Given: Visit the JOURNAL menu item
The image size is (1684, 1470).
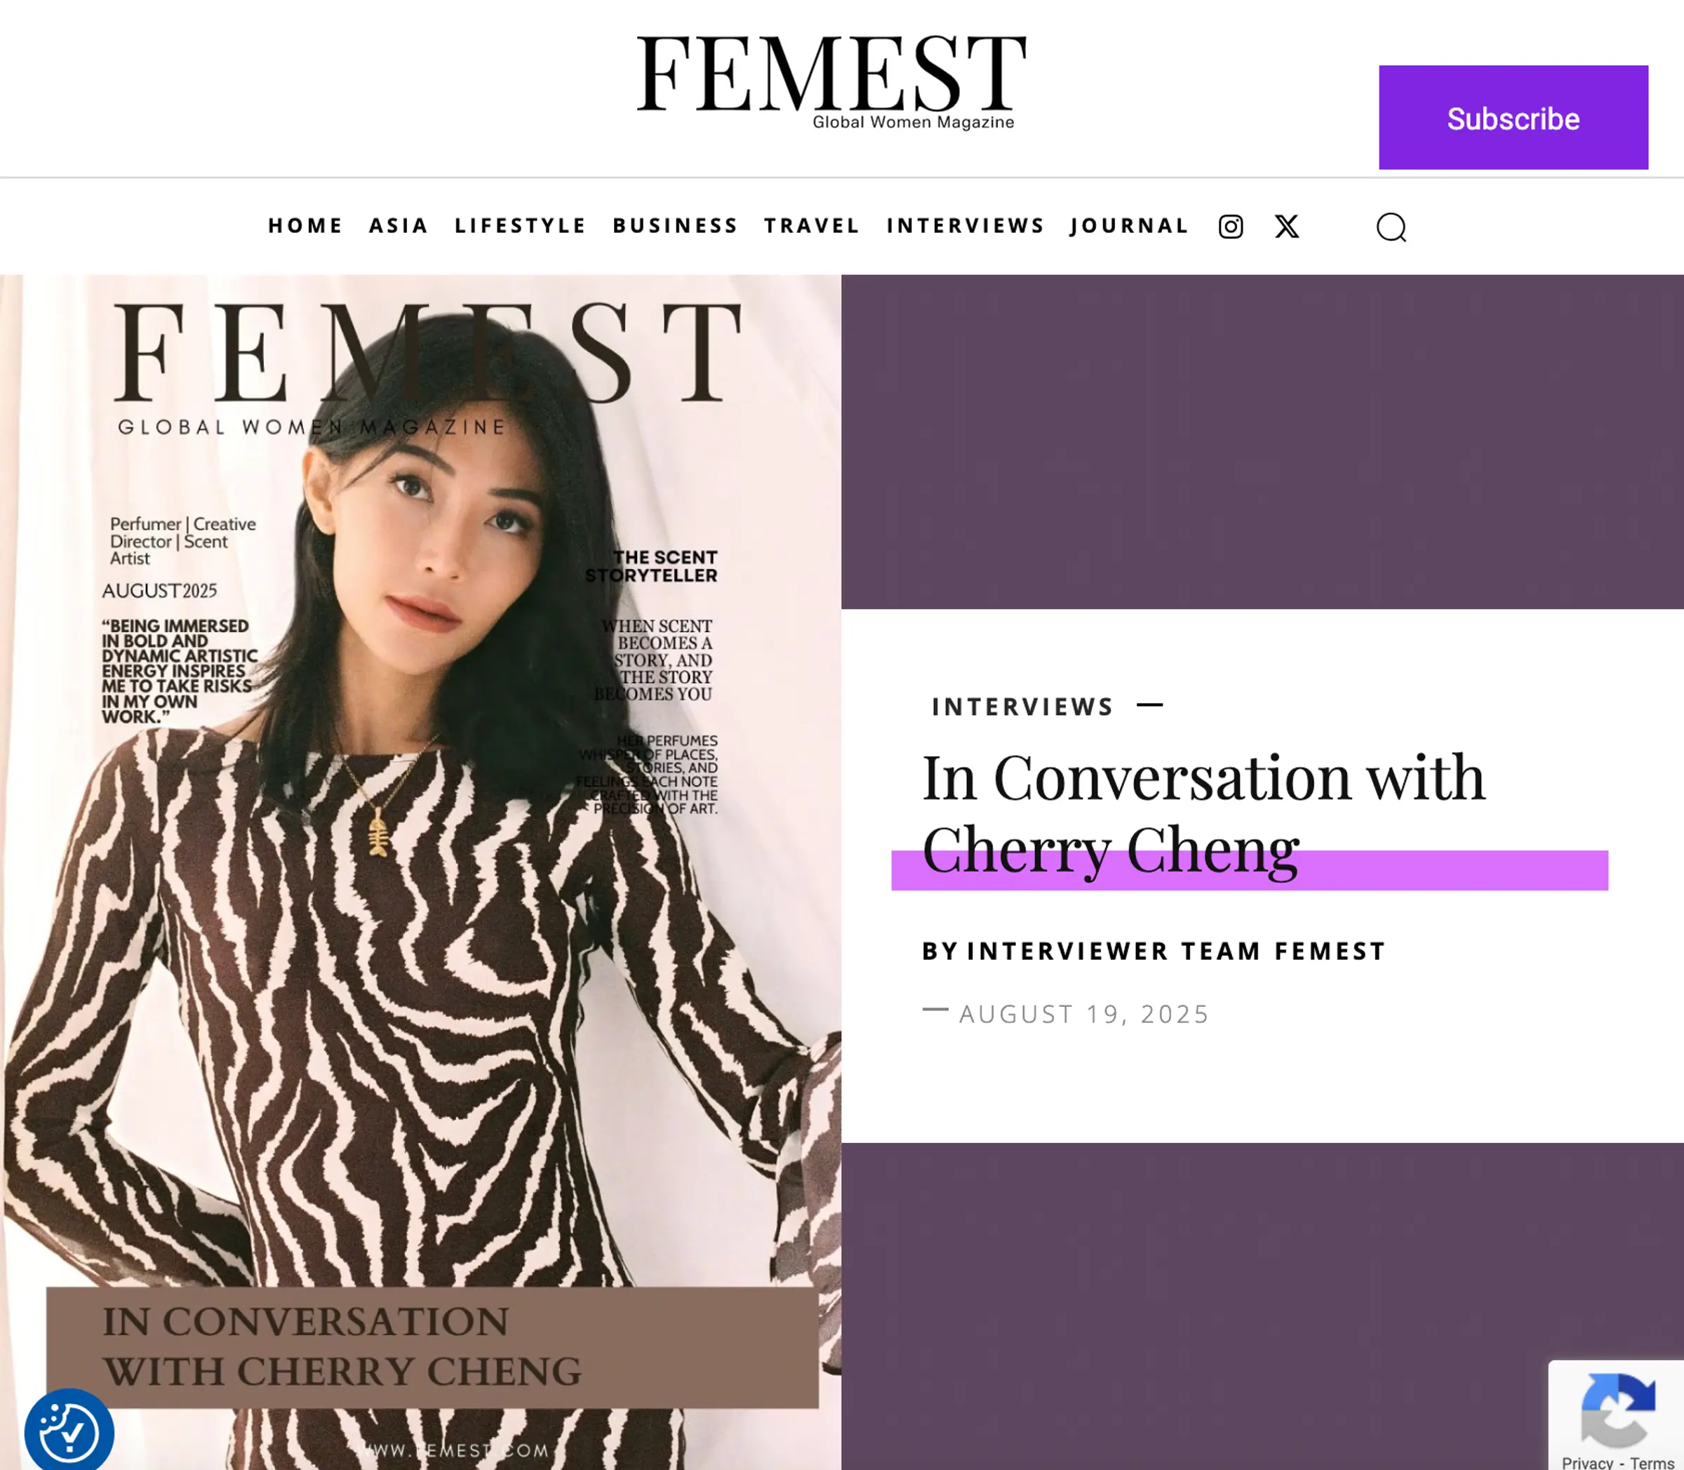Looking at the screenshot, I should pyautogui.click(x=1130, y=225).
